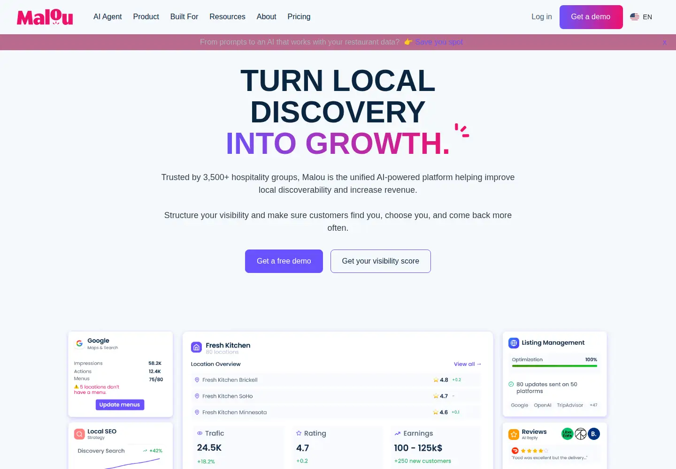This screenshot has height=469, width=676.
Task: Click the Fresh Kitchen Minnesota row name
Action: [x=235, y=412]
